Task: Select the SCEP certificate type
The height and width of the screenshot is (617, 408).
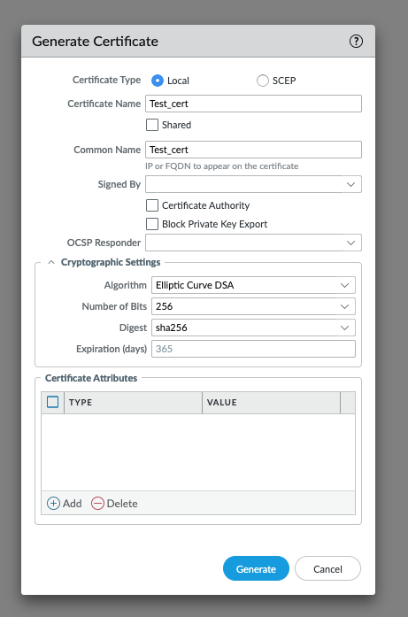Action: click(263, 81)
